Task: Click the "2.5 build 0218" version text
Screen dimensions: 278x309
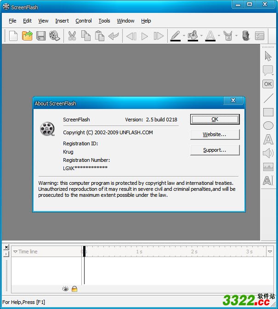Action: 162,120
